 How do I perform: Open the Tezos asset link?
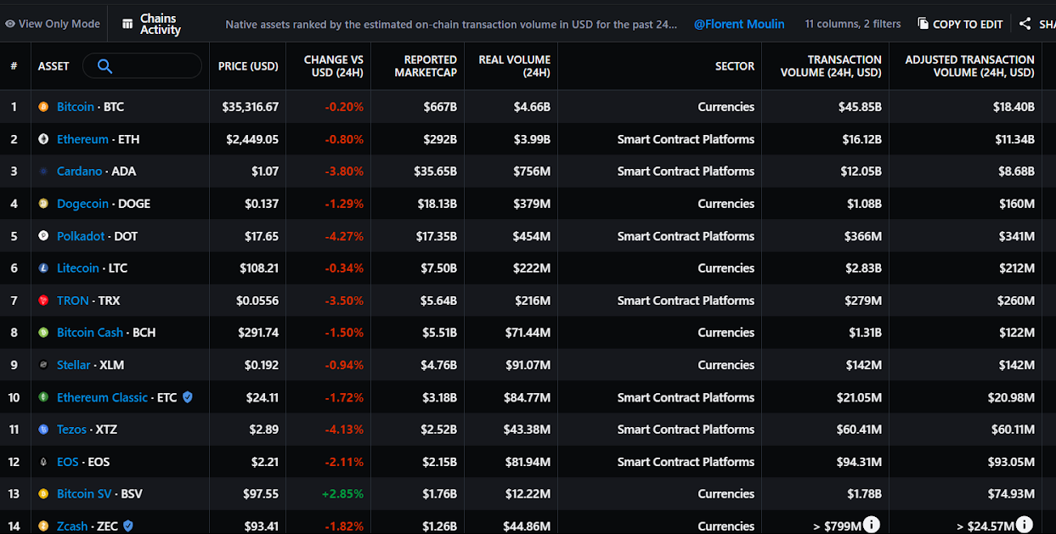(71, 430)
